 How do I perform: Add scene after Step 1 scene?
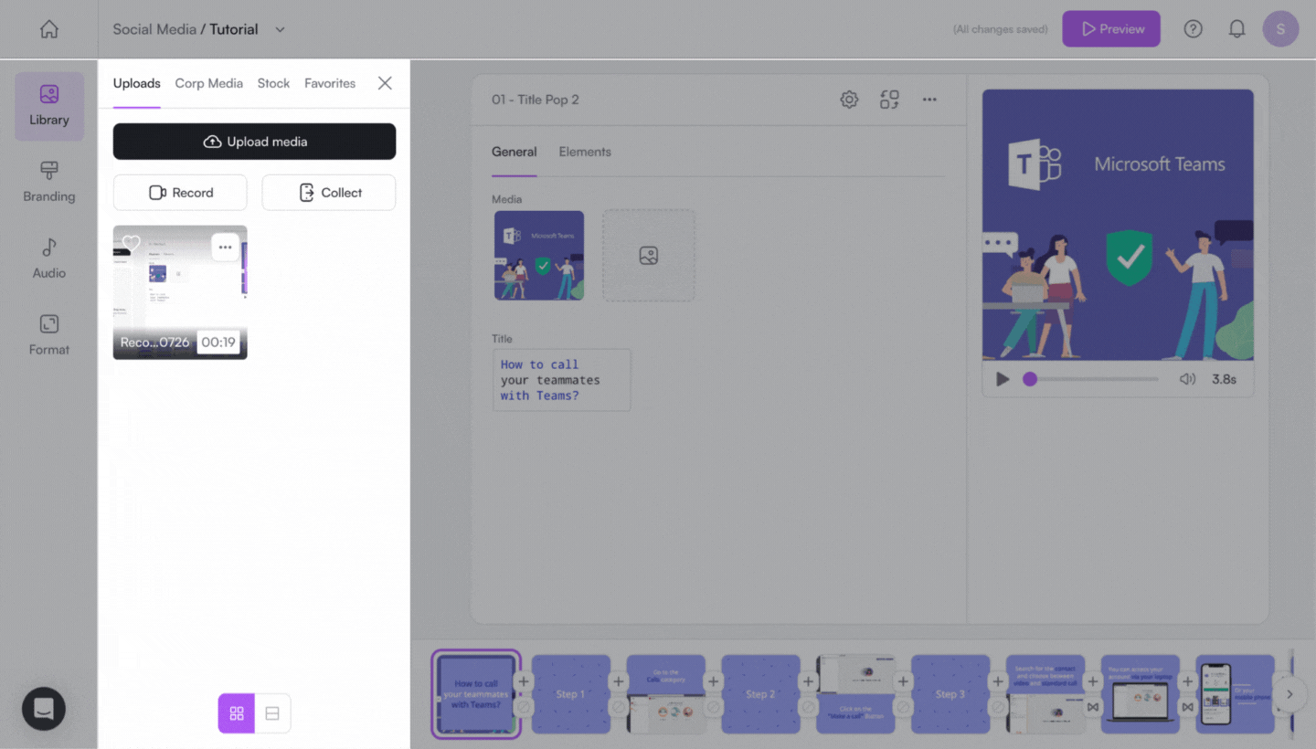click(x=619, y=681)
